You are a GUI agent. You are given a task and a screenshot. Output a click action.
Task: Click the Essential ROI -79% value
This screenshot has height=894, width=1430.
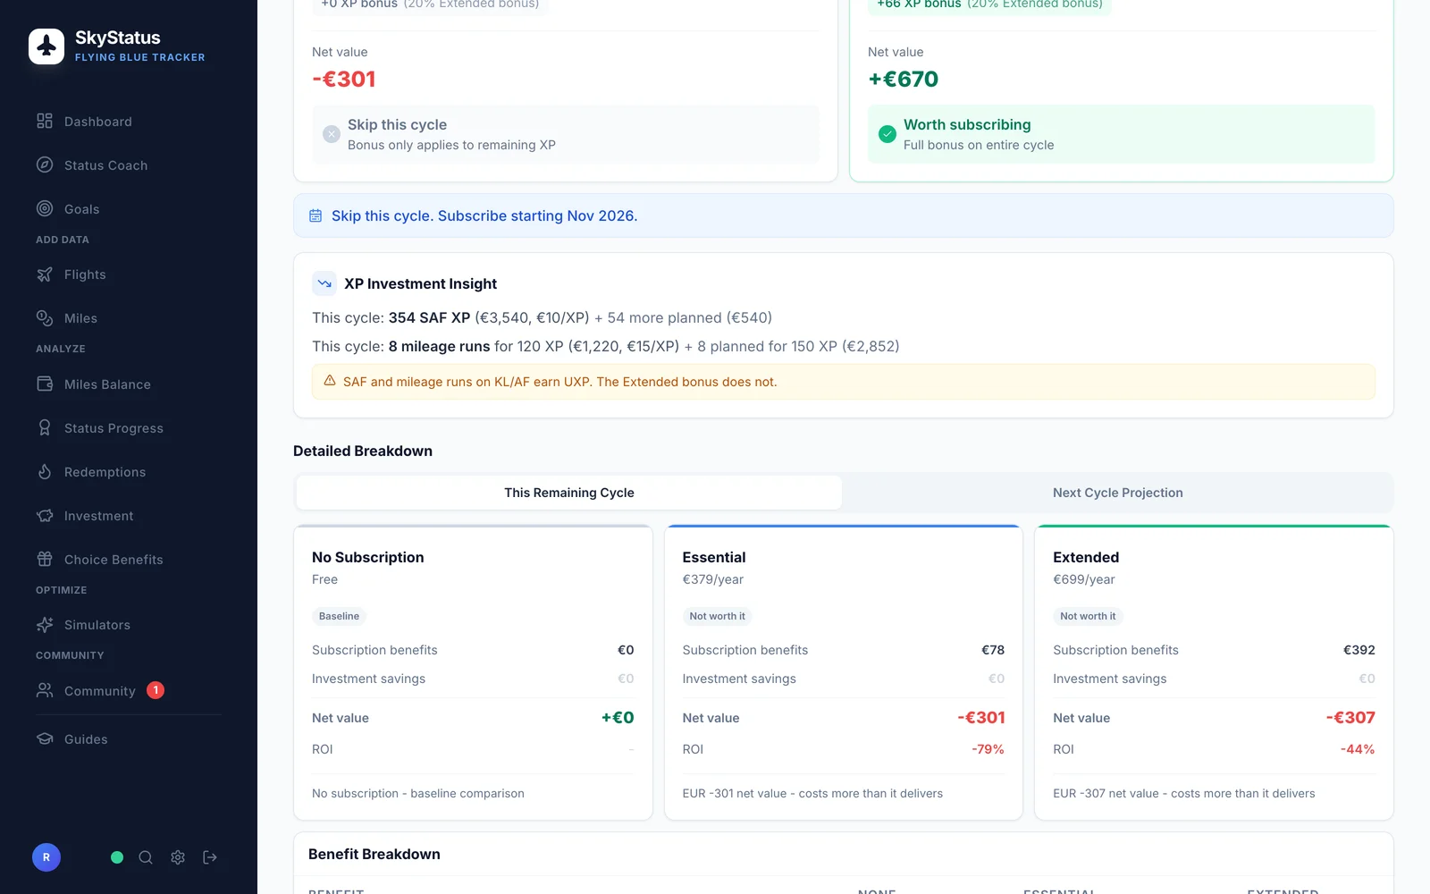coord(988,749)
